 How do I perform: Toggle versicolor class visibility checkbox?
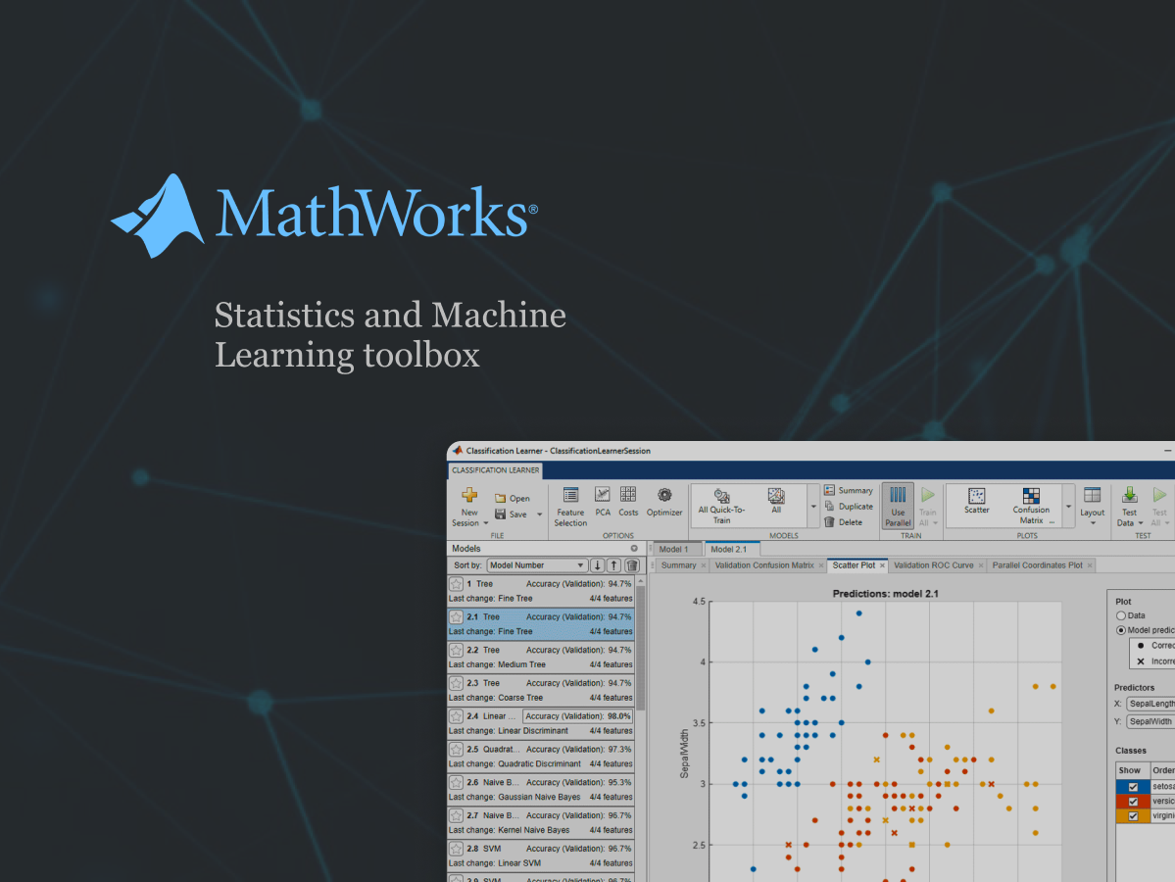click(x=1133, y=802)
